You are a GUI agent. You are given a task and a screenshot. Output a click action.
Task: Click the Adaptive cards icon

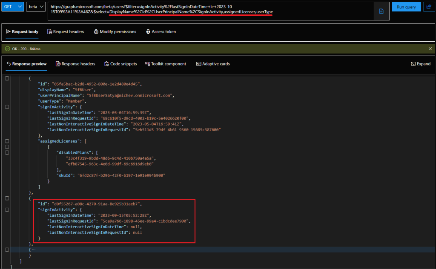[198, 64]
